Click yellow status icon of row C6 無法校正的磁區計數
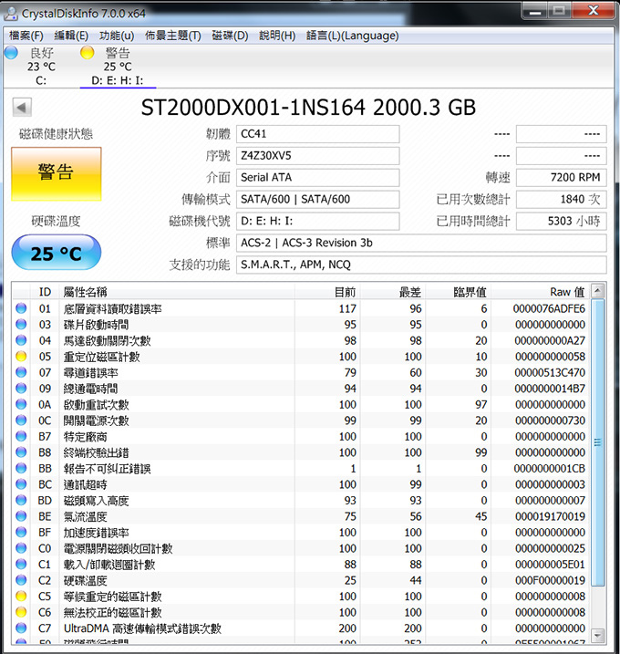Image resolution: width=620 pixels, height=654 pixels. [x=21, y=612]
